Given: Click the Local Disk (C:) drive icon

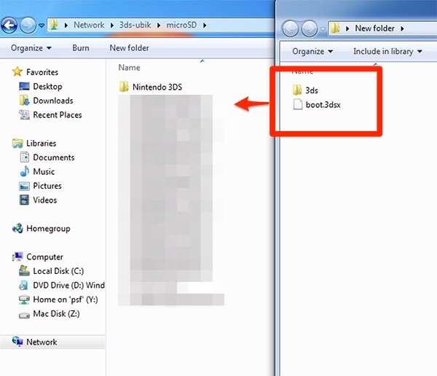Looking at the screenshot, I should pos(24,270).
